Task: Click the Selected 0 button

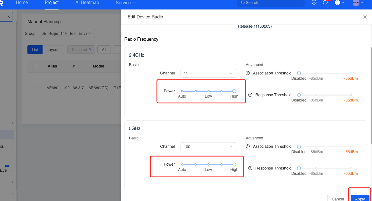Action: coord(81,50)
